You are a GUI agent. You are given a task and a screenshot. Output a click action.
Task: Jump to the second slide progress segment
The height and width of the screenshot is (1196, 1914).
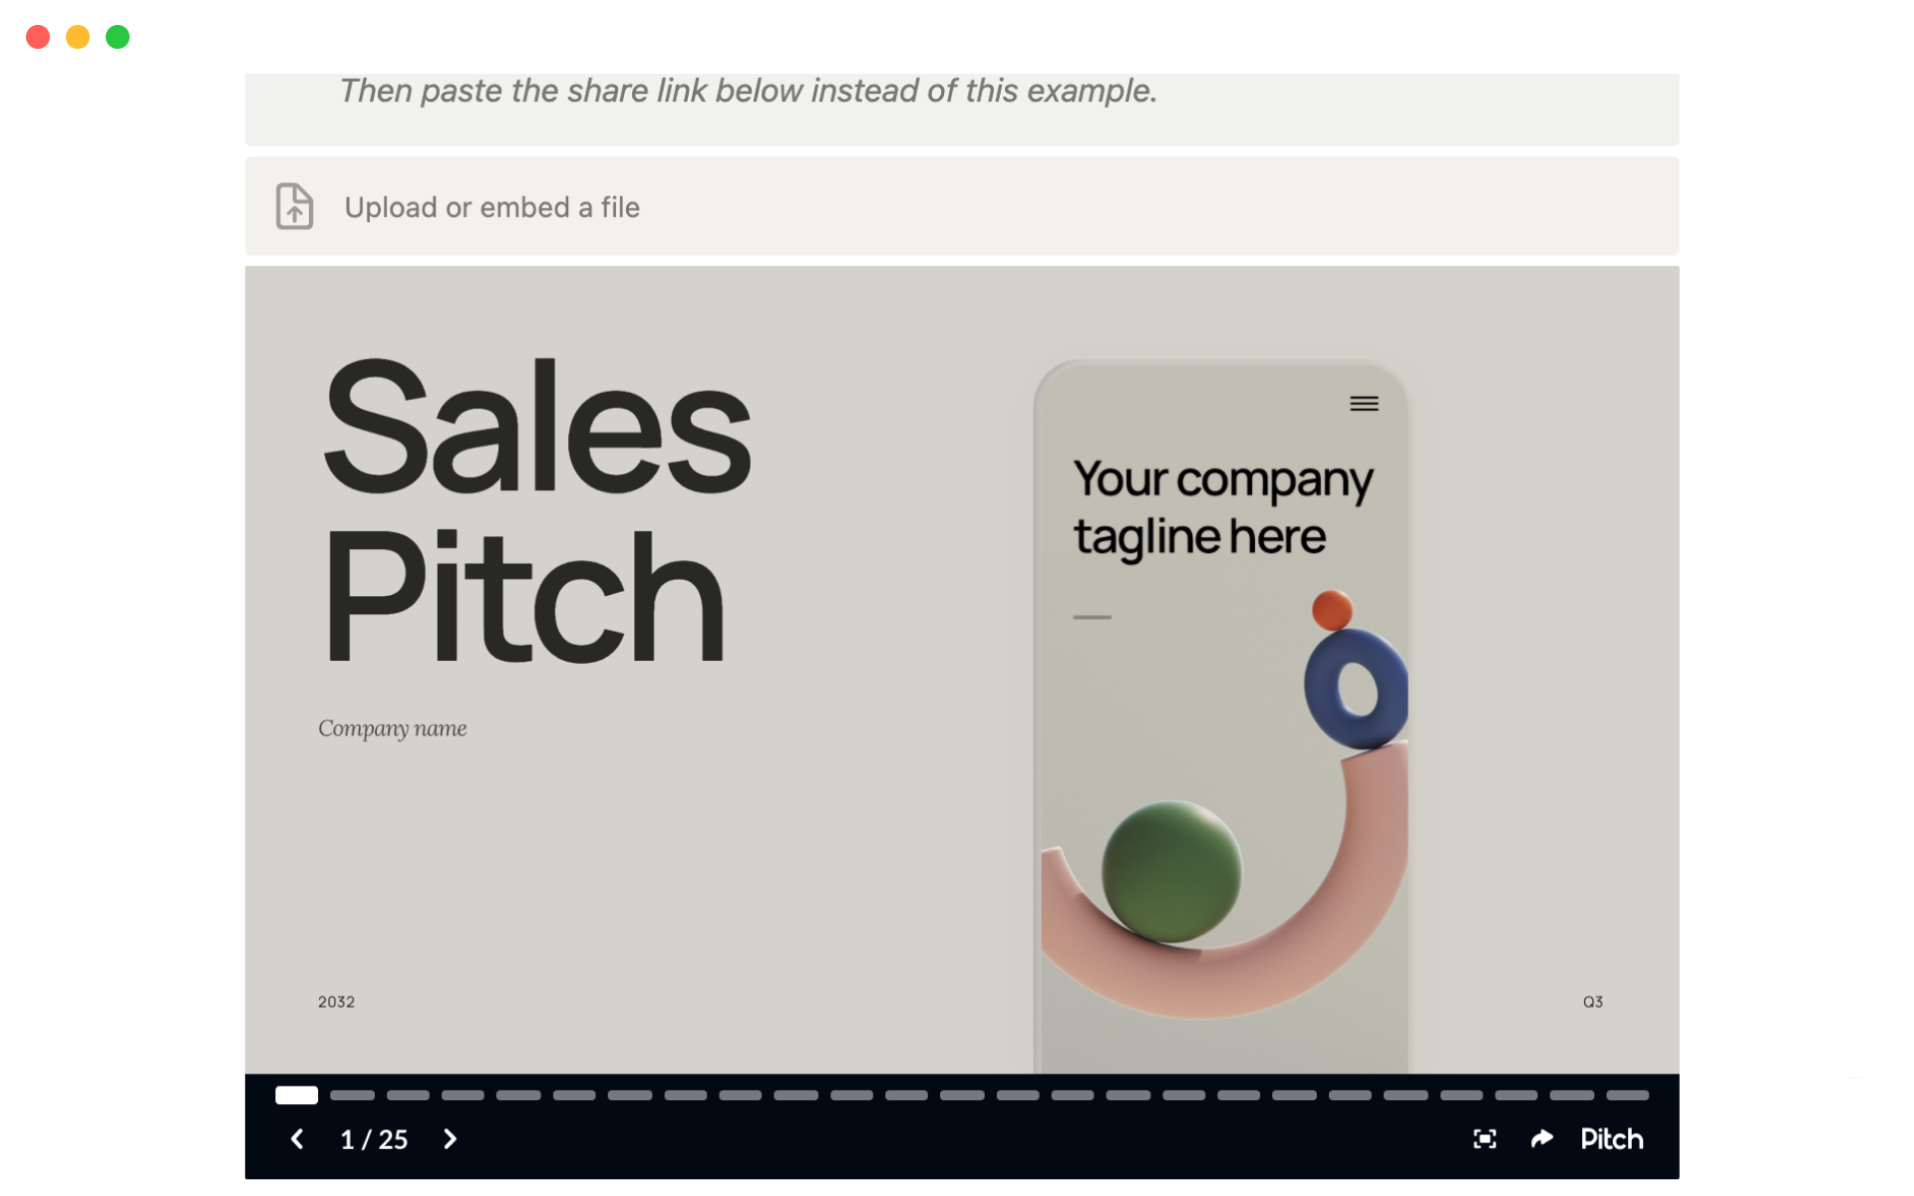tap(352, 1095)
